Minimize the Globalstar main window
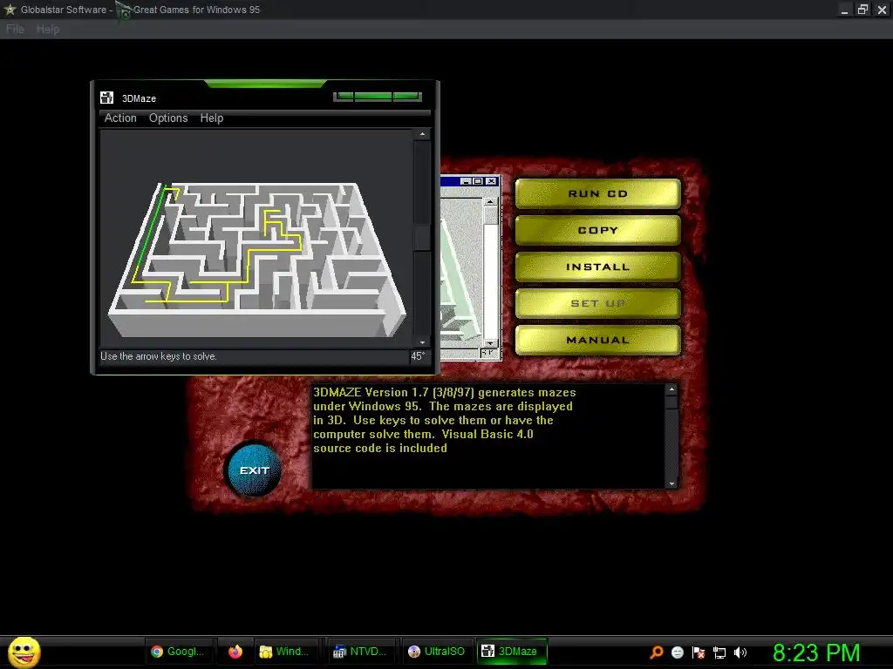Image resolution: width=893 pixels, height=669 pixels. coord(844,9)
